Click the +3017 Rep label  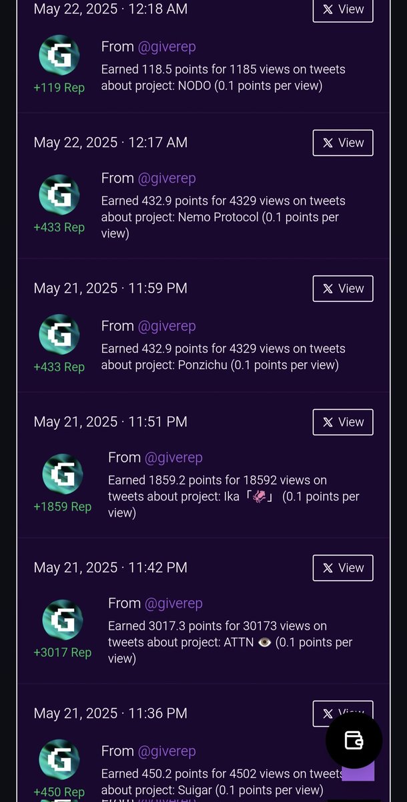coord(63,652)
